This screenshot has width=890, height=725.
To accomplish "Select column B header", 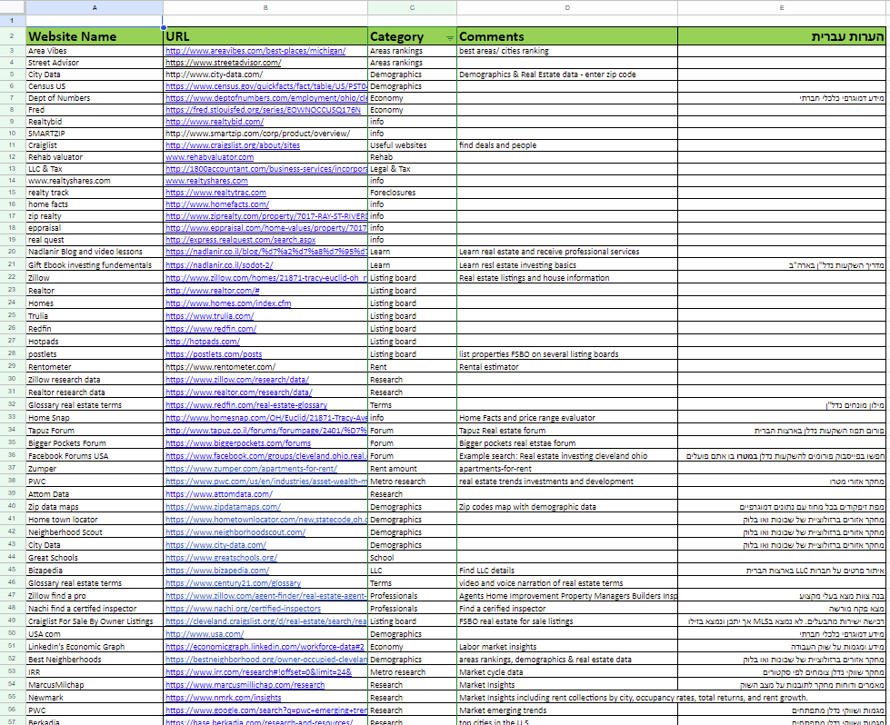I will (265, 7).
